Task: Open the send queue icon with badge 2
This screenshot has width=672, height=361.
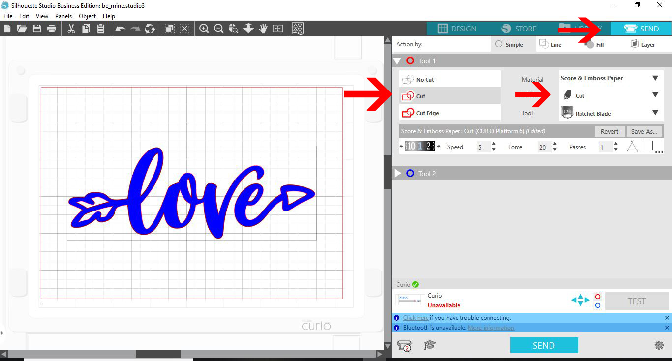Action: coord(404,345)
